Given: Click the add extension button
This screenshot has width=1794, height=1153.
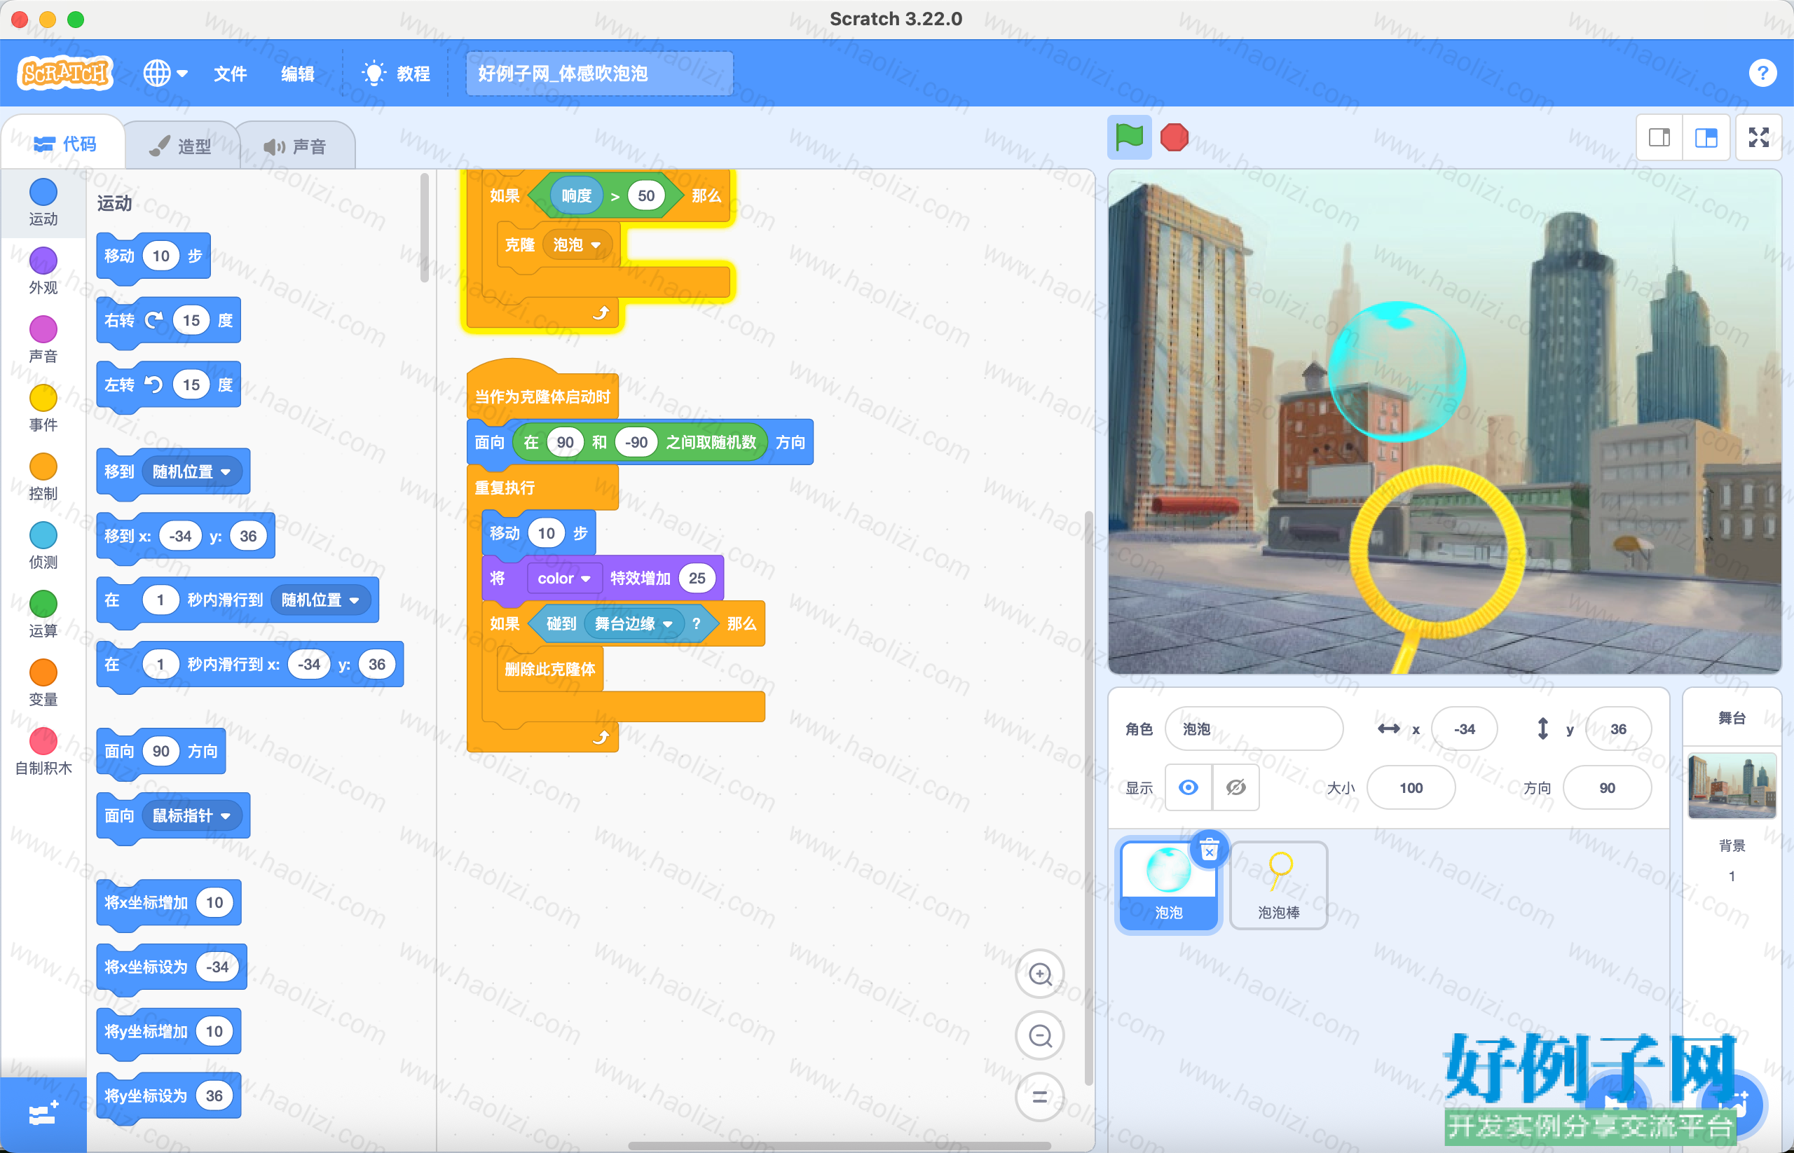Looking at the screenshot, I should click(43, 1114).
